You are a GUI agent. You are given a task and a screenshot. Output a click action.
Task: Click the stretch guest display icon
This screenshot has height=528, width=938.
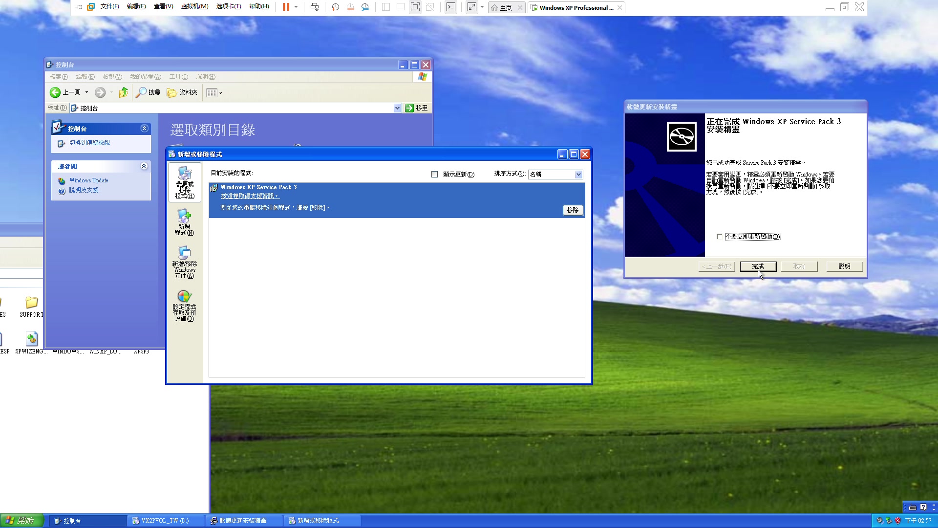(x=471, y=7)
